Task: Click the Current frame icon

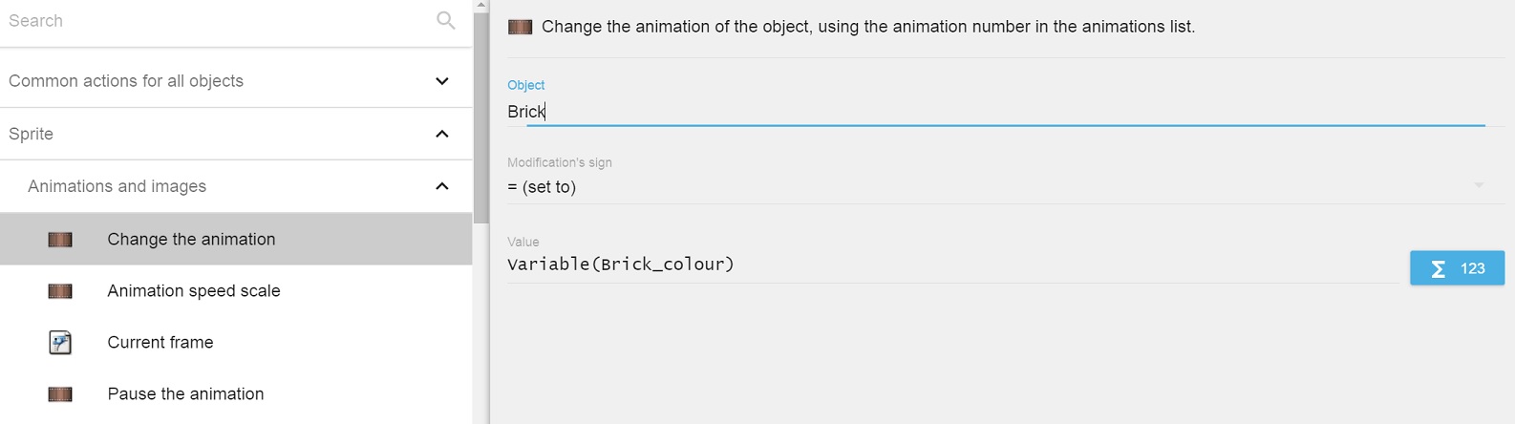Action: (60, 343)
